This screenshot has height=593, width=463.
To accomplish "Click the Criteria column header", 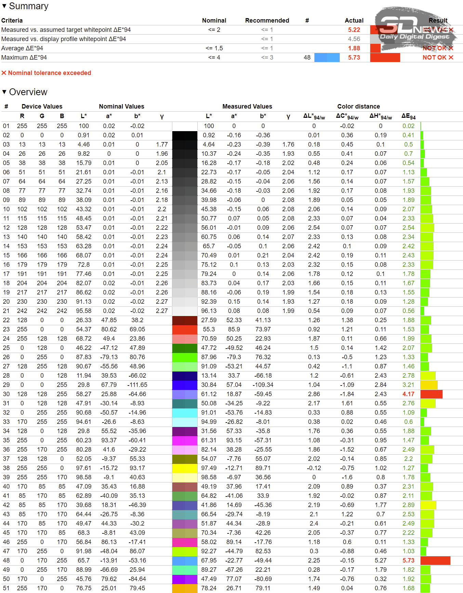I will (x=12, y=21).
